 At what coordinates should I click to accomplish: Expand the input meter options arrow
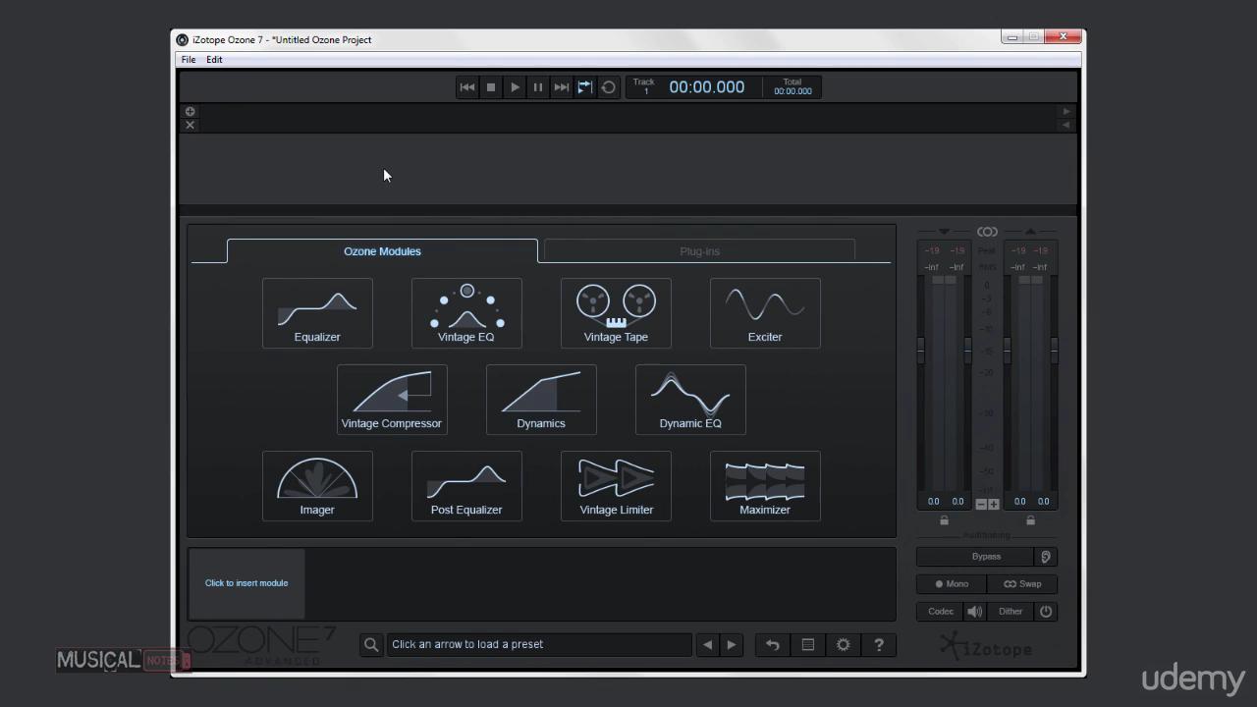(x=944, y=232)
